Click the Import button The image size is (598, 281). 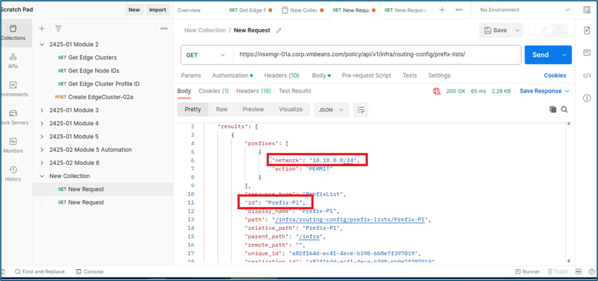(x=157, y=10)
